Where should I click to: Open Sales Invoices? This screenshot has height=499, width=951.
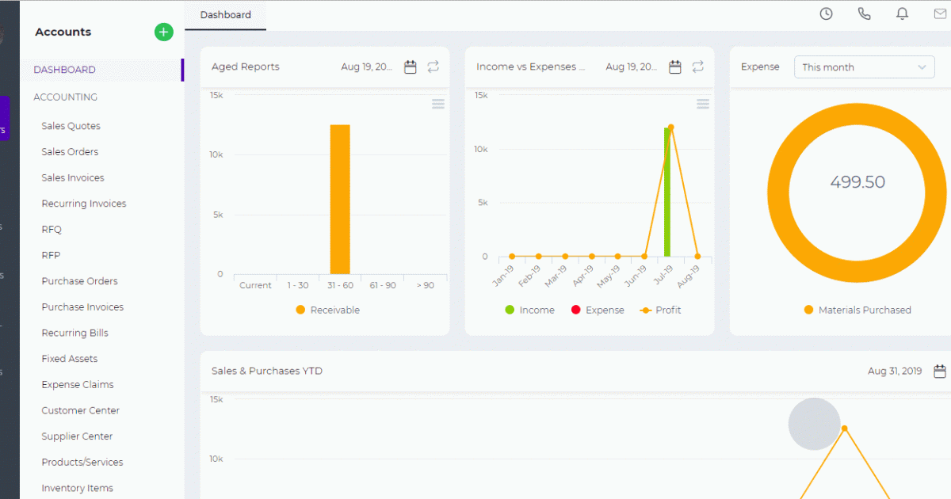coord(73,178)
